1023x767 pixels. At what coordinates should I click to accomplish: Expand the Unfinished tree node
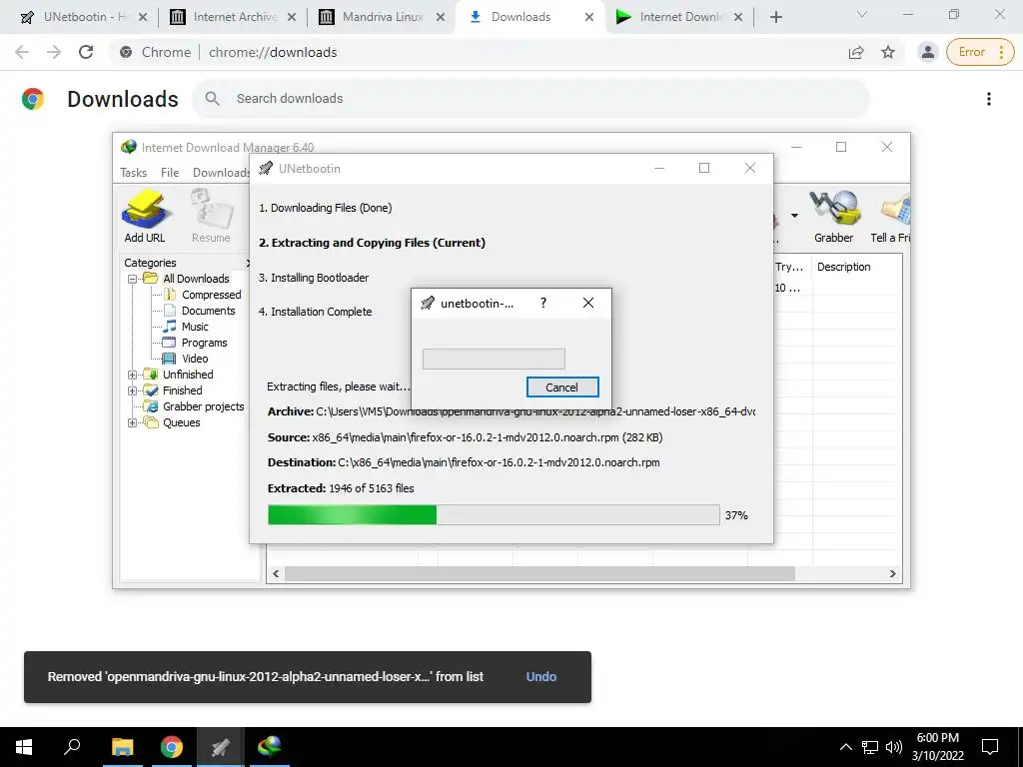click(133, 375)
